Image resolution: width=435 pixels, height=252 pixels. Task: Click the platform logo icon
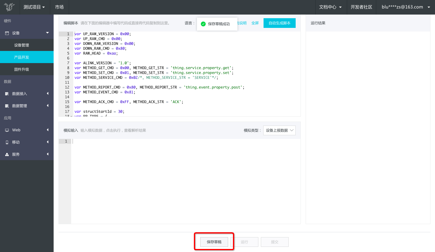[10, 7]
